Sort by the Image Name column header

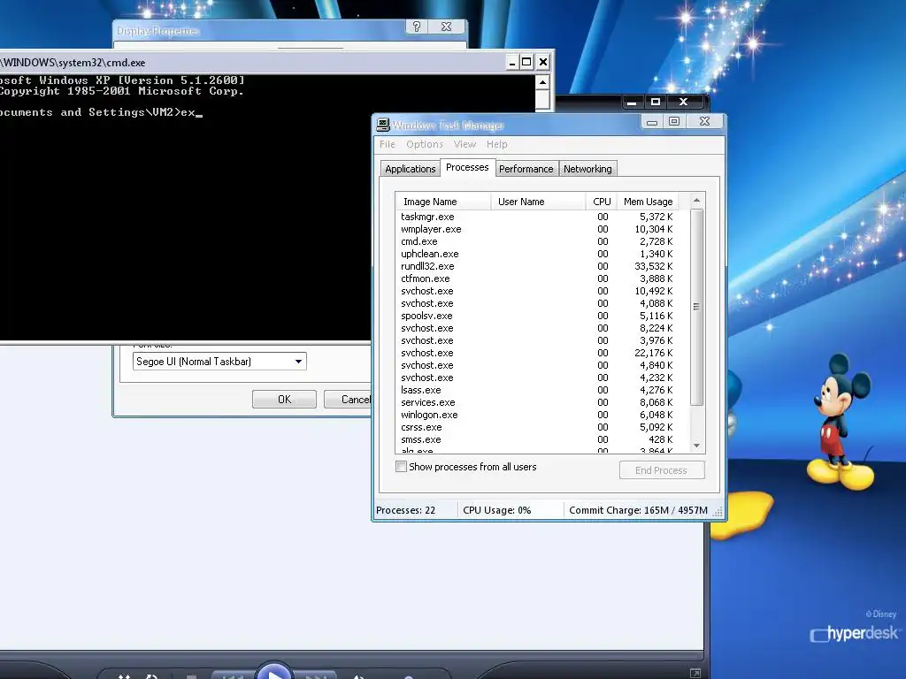tap(443, 202)
